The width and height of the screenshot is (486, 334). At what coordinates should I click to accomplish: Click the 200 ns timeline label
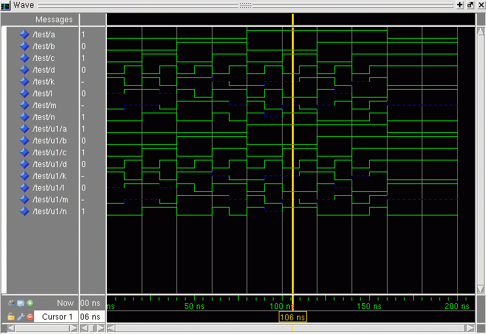click(x=457, y=306)
